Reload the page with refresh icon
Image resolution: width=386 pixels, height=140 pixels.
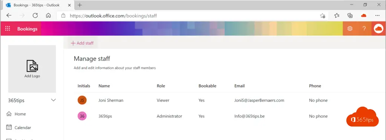35,16
